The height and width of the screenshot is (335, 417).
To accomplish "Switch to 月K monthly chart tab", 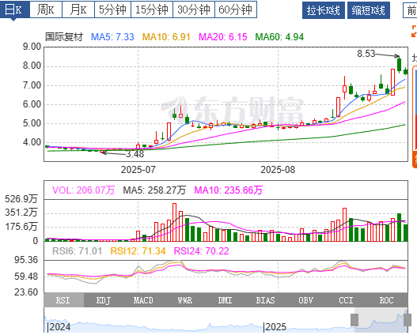I will coord(78,9).
